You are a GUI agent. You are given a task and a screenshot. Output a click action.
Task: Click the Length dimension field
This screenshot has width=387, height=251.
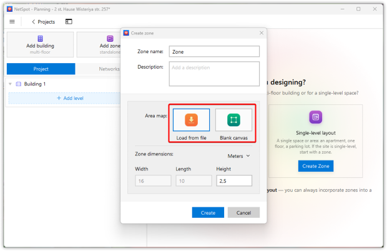point(193,181)
